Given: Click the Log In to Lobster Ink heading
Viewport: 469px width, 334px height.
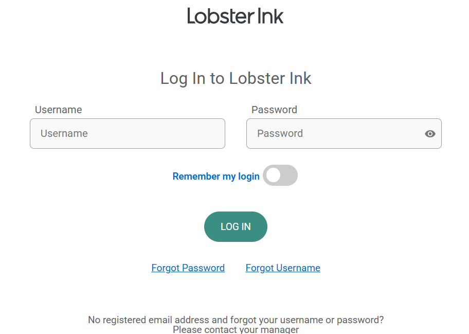Looking at the screenshot, I should pyautogui.click(x=235, y=78).
